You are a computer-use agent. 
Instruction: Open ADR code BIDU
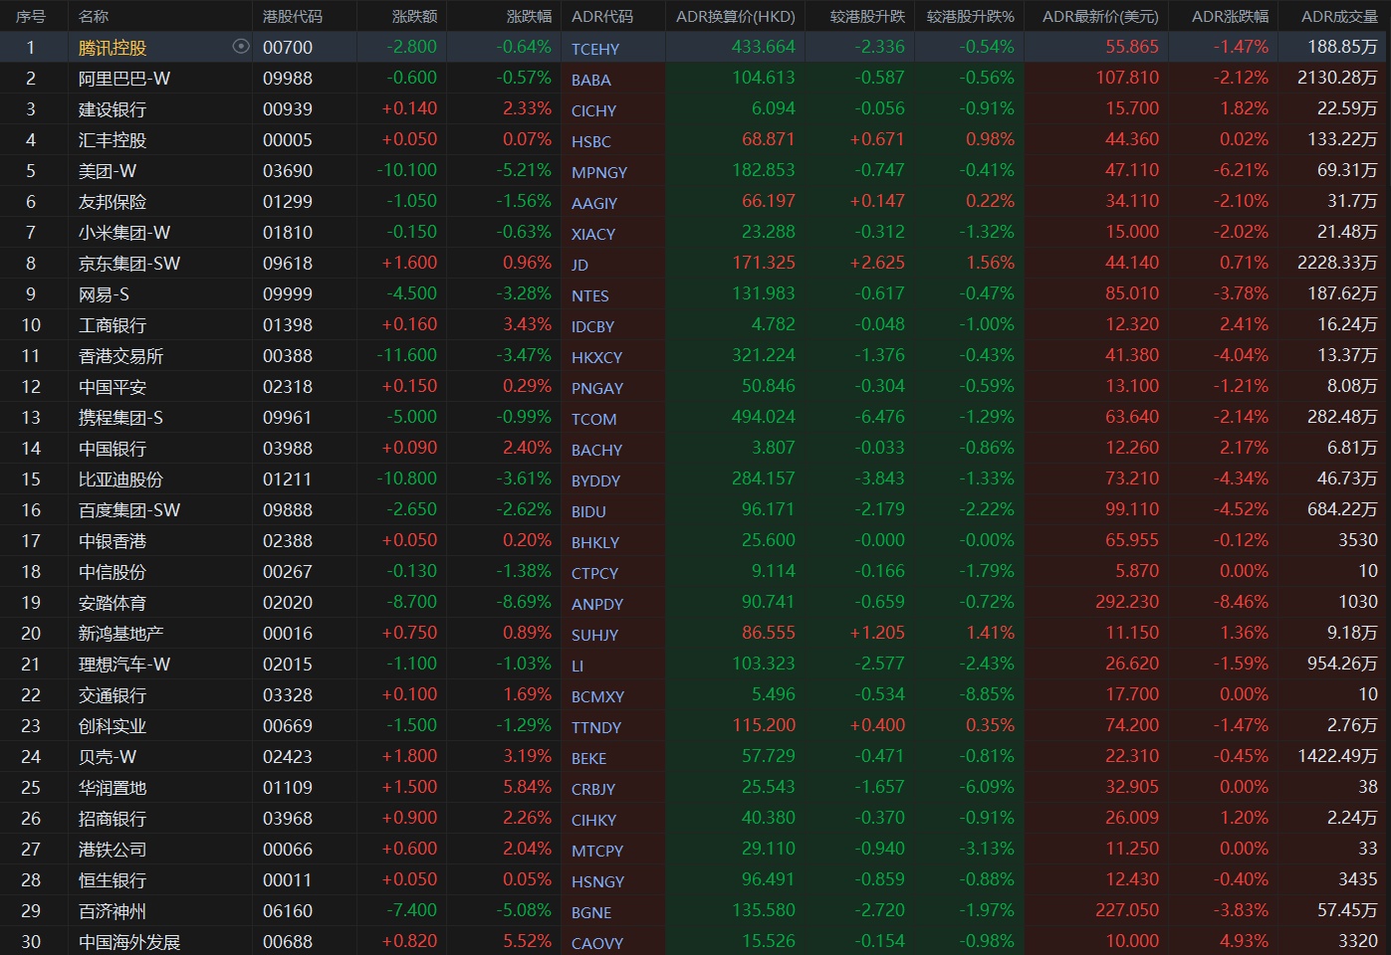(588, 511)
